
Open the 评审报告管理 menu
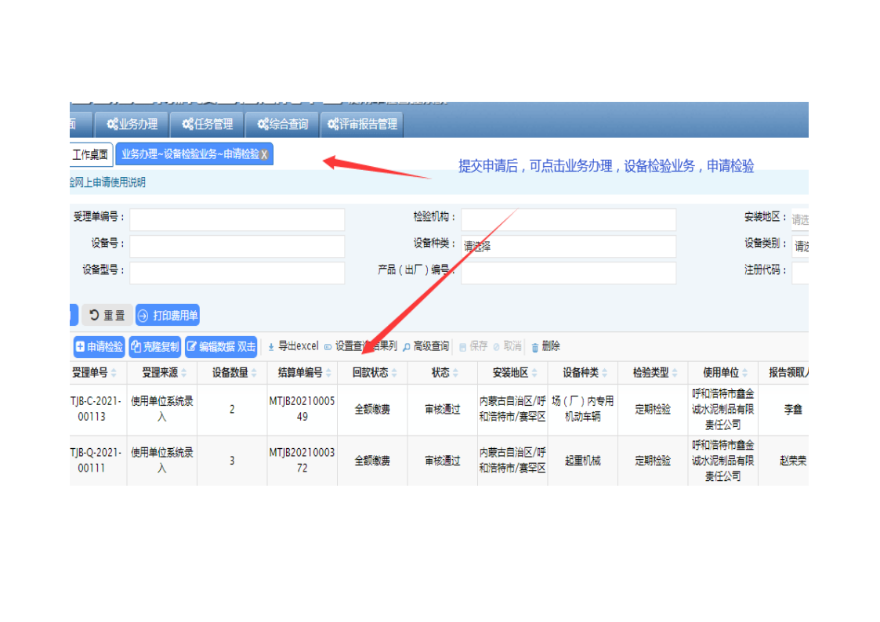[x=362, y=124]
